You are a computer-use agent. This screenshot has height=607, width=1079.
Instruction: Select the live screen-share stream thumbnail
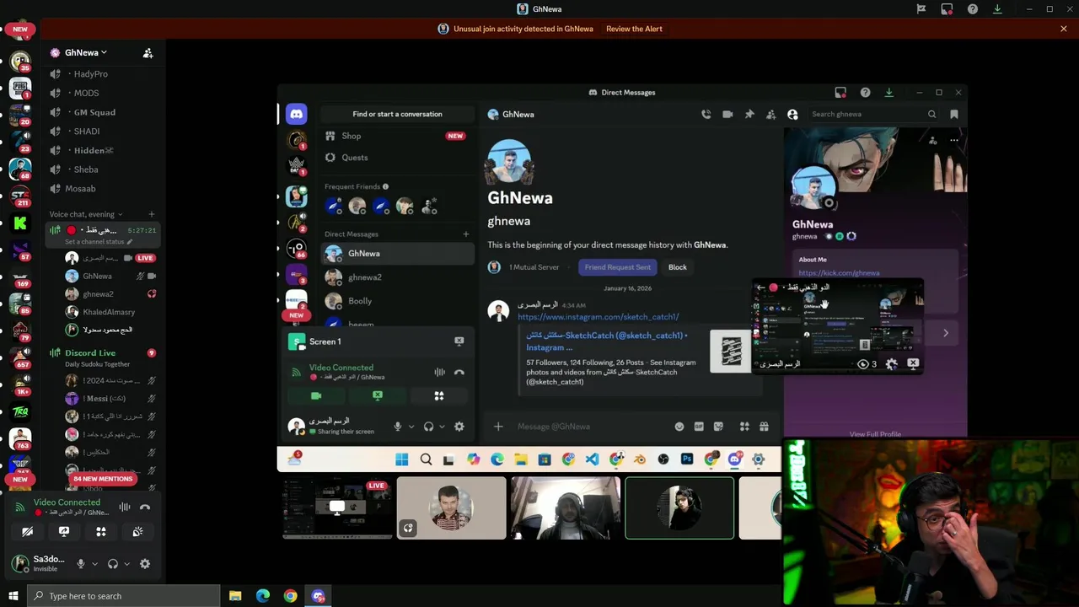click(x=337, y=508)
